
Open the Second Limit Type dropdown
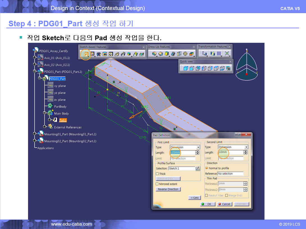tap(246, 147)
